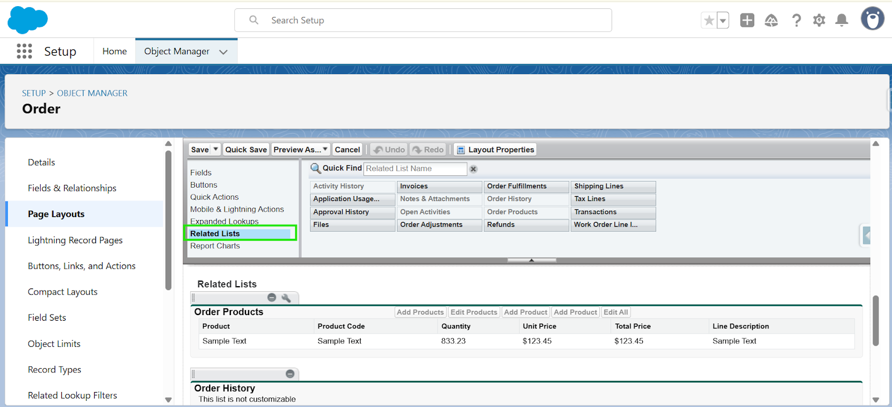
Task: Open the Preview As dropdown
Action: tap(300, 149)
